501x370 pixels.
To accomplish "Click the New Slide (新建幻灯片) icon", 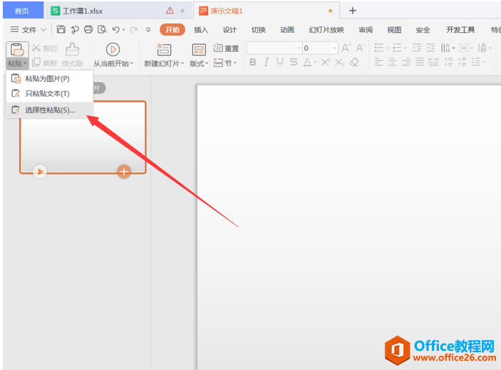I will tap(164, 50).
